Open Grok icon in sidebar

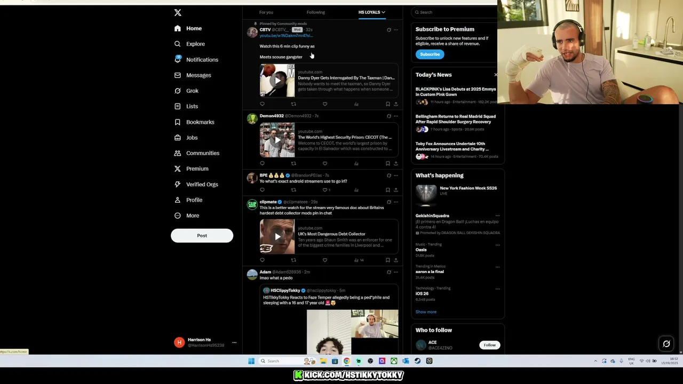click(178, 91)
